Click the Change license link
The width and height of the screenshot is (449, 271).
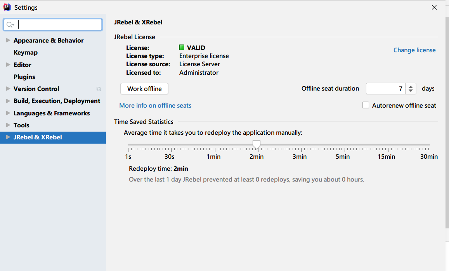coord(414,50)
